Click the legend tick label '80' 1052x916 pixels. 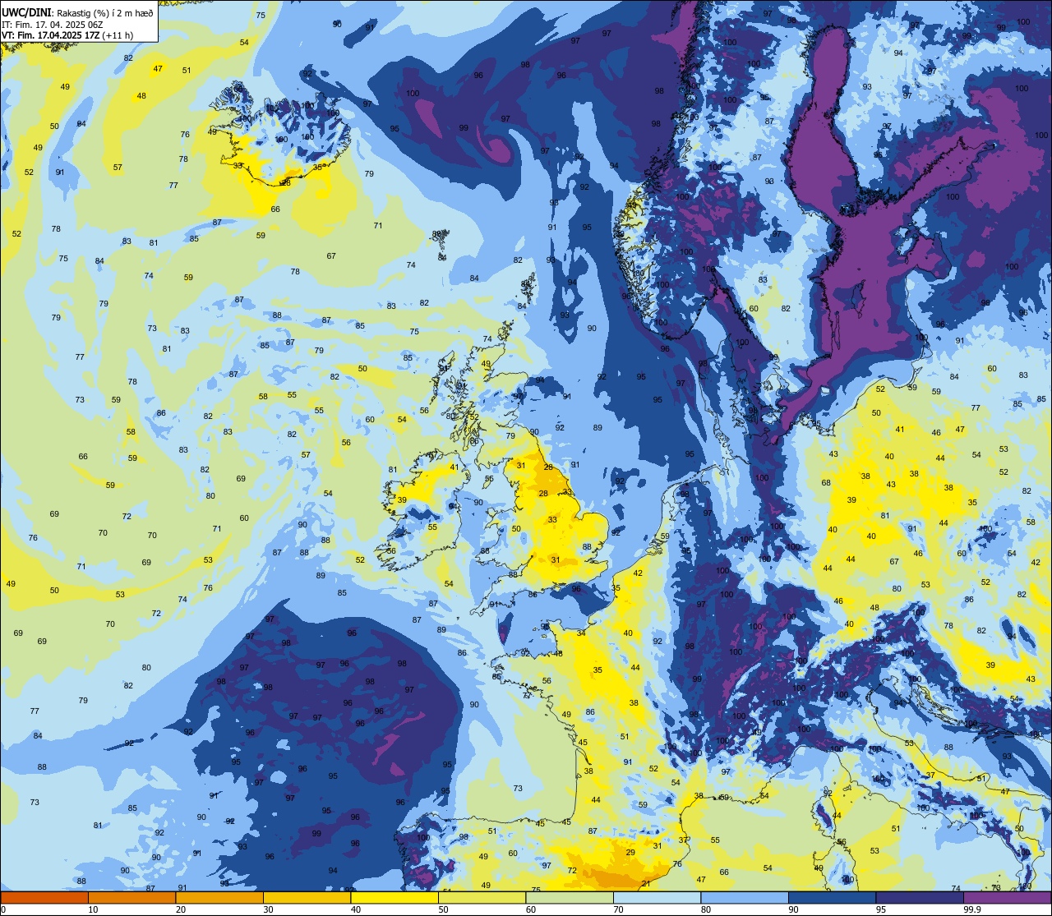[x=706, y=909]
